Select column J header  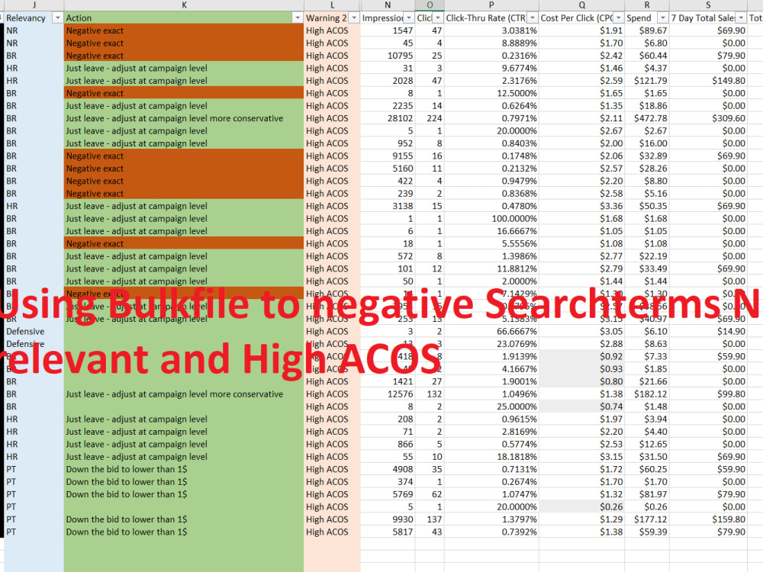(34, 5)
